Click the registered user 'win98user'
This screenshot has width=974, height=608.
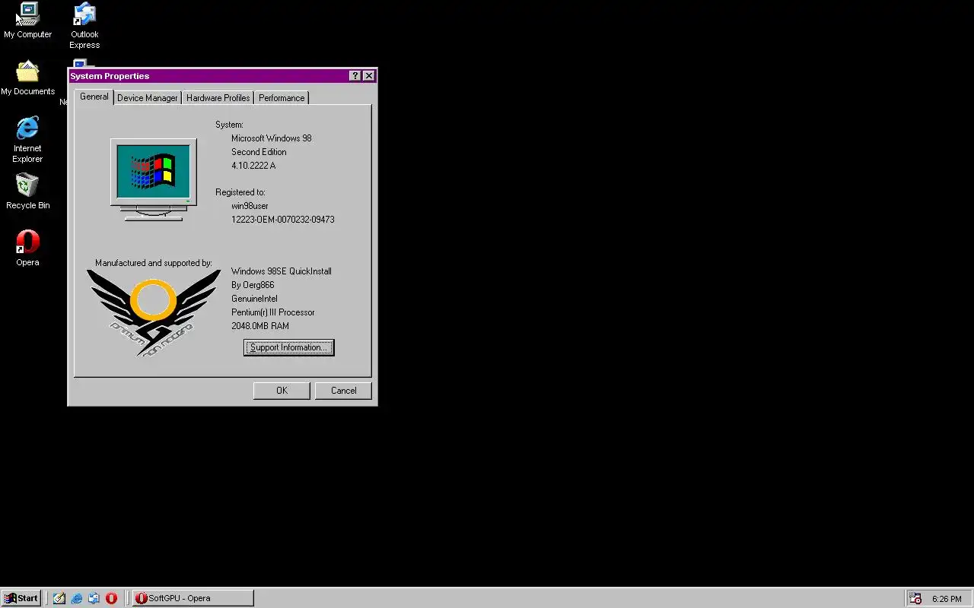click(250, 206)
